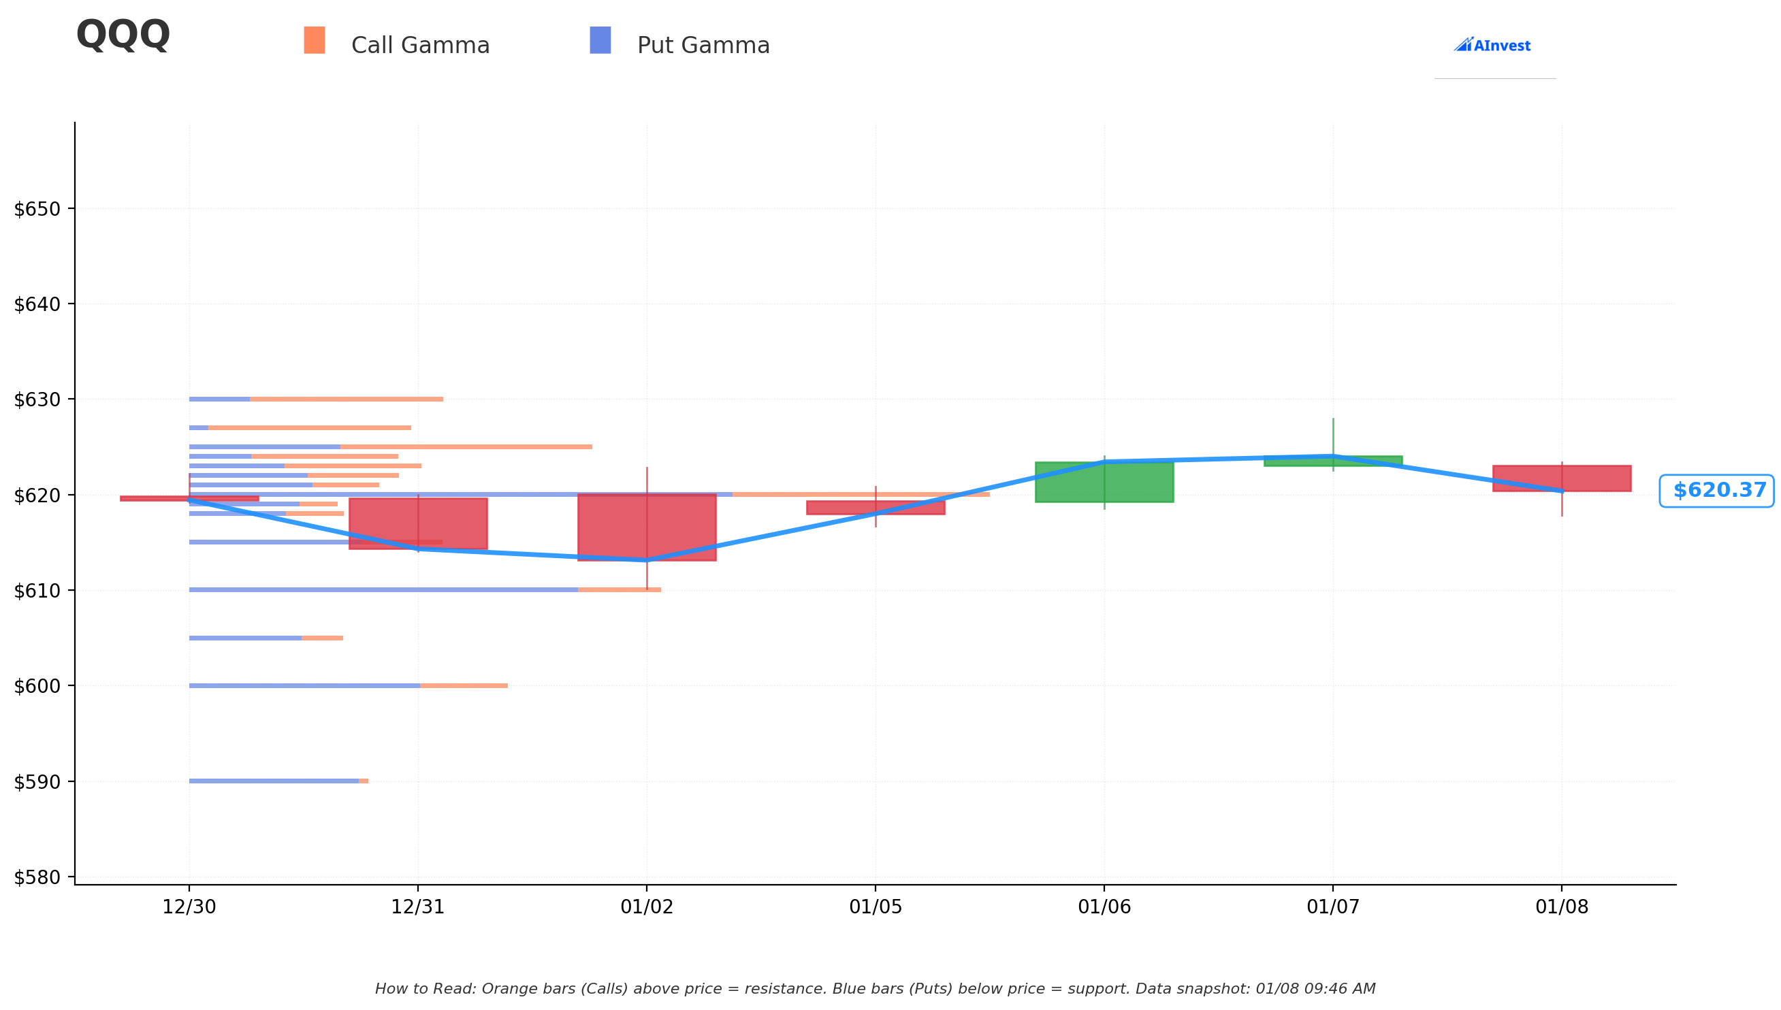Click the $630 y-axis label

click(x=37, y=400)
